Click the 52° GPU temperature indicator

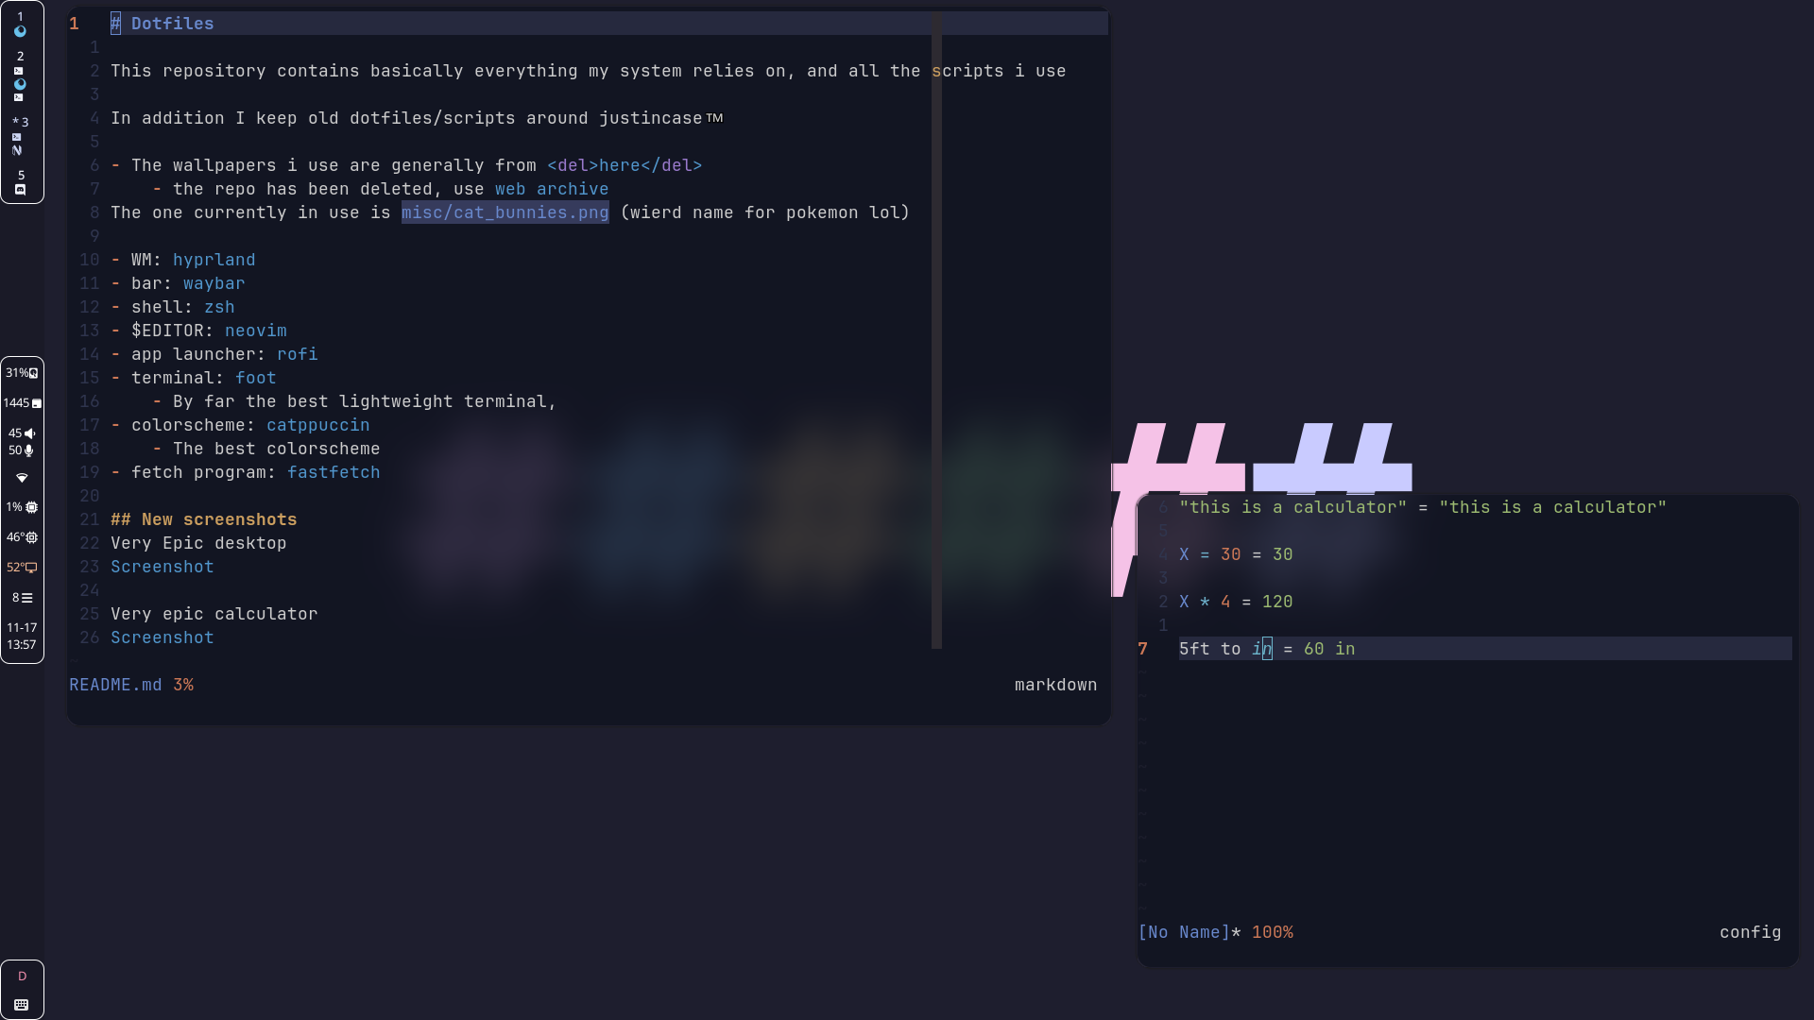click(22, 568)
